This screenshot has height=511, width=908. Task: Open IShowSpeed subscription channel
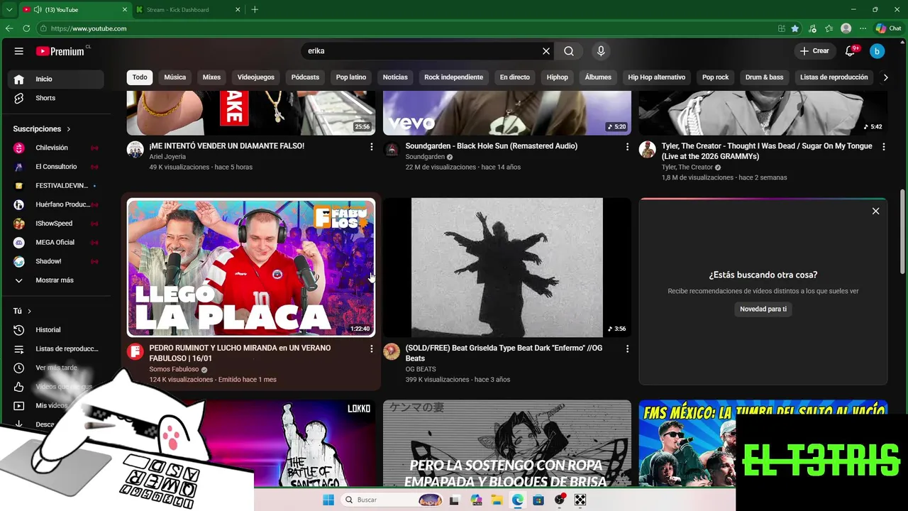(57, 224)
